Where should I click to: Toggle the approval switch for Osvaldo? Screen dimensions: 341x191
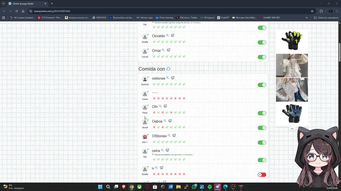262,42
